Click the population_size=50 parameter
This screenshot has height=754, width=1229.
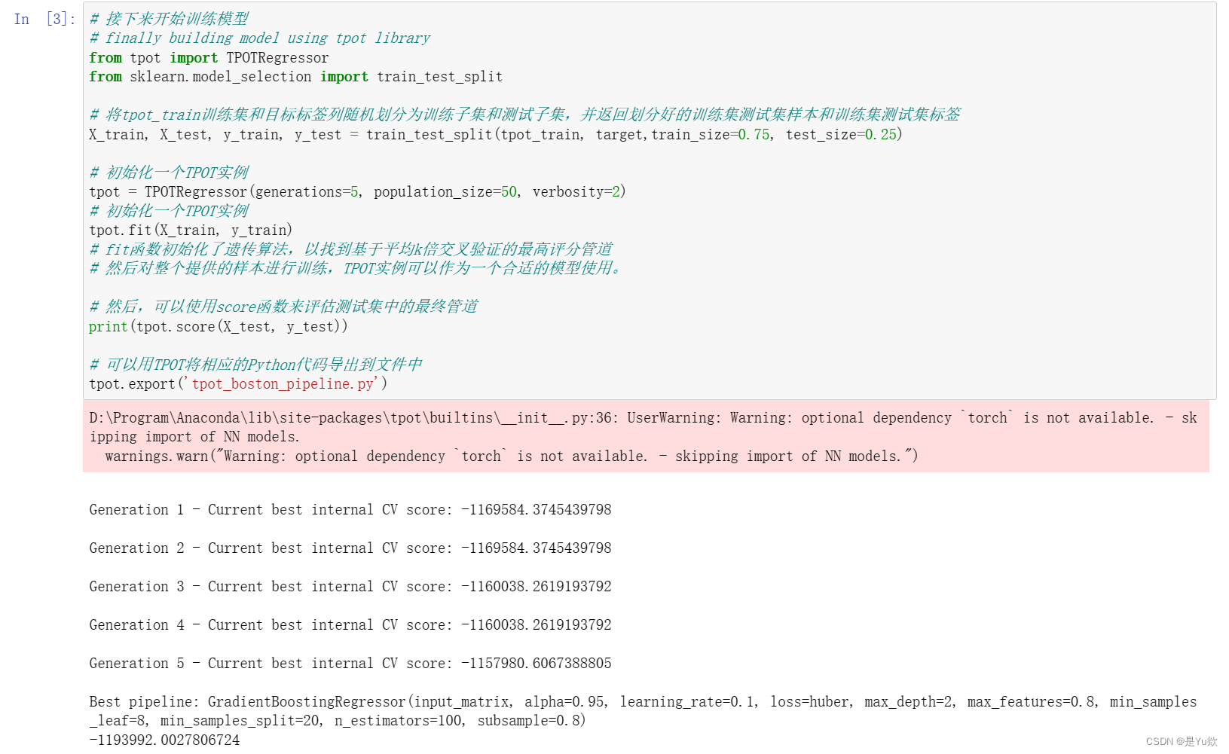coord(445,192)
